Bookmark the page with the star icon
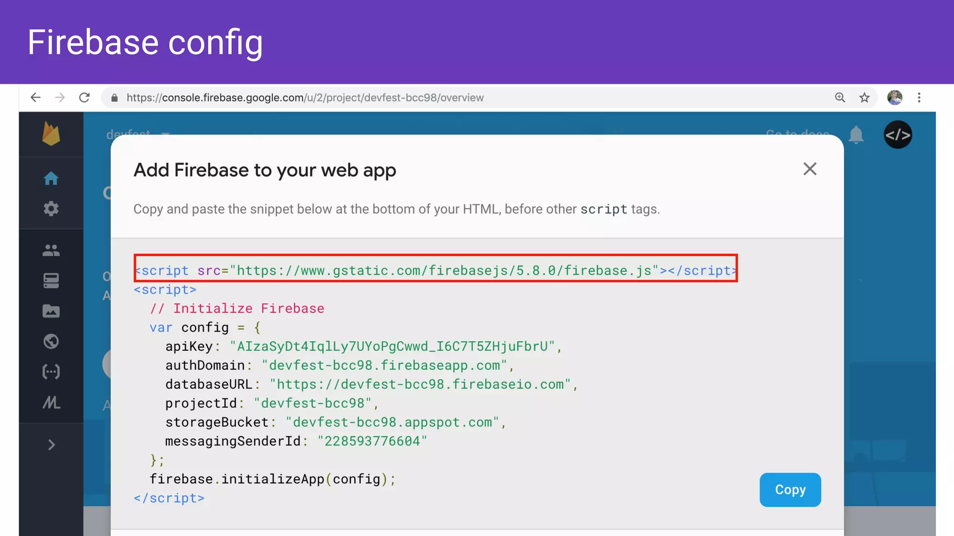This screenshot has width=954, height=536. [865, 98]
